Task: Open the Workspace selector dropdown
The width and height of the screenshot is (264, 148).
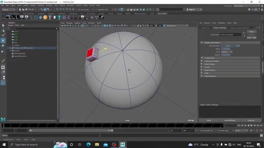Action: click(x=247, y=6)
